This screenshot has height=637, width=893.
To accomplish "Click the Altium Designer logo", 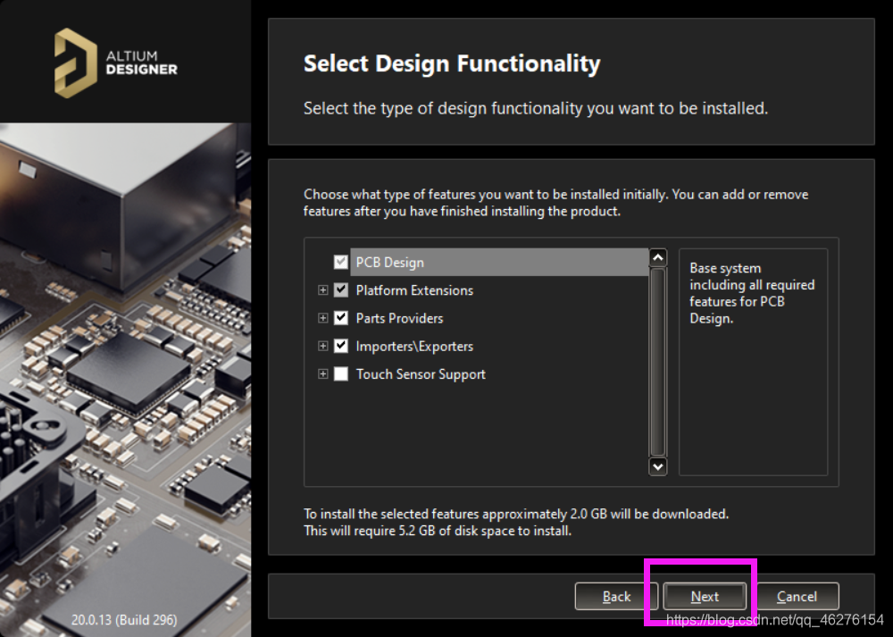I will coord(116,63).
